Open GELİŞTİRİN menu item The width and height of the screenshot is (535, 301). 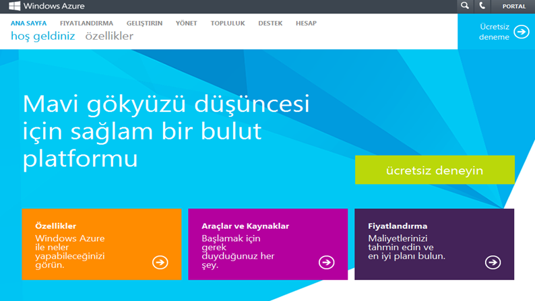(x=144, y=23)
